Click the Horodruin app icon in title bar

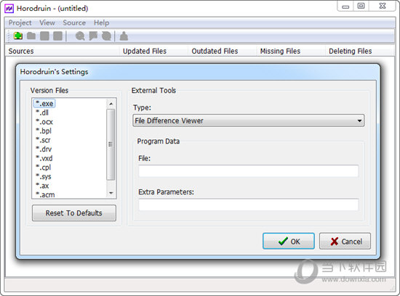9,9
